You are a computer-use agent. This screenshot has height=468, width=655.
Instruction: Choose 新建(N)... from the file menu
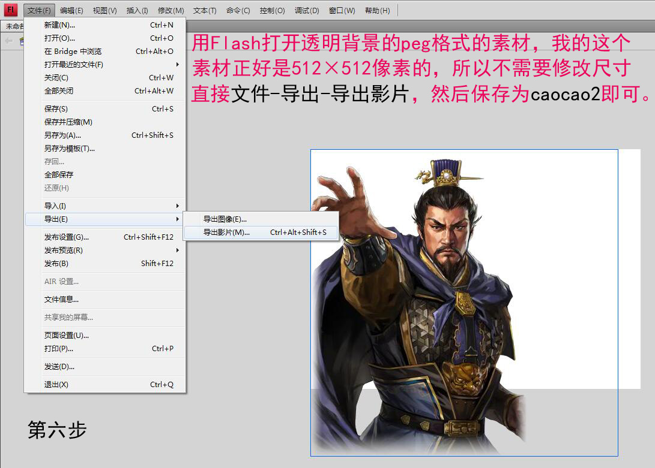click(x=105, y=25)
